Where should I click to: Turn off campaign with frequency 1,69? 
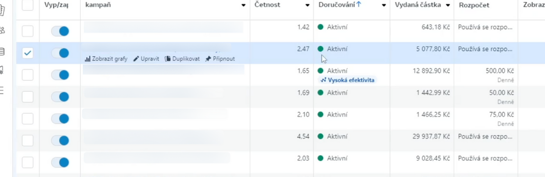(x=60, y=97)
